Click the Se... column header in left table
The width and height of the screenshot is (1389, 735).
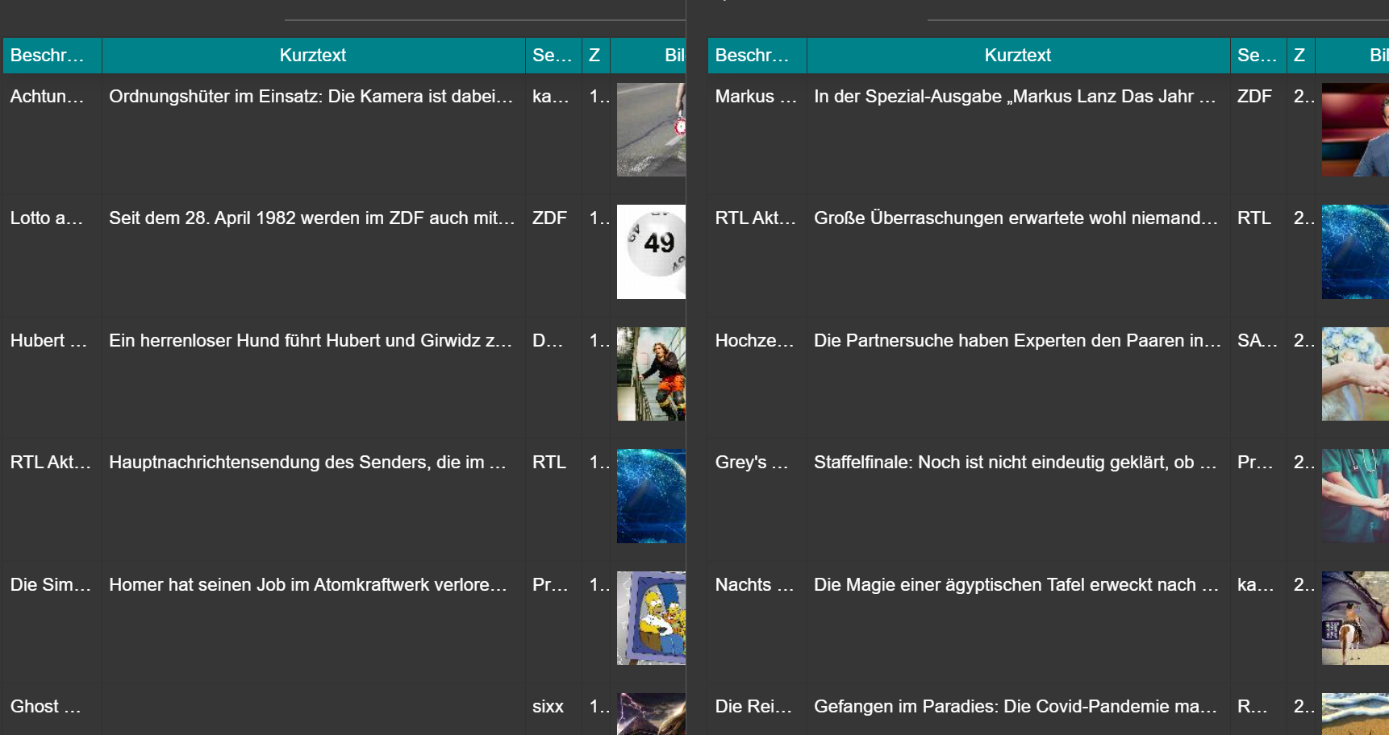coord(553,56)
